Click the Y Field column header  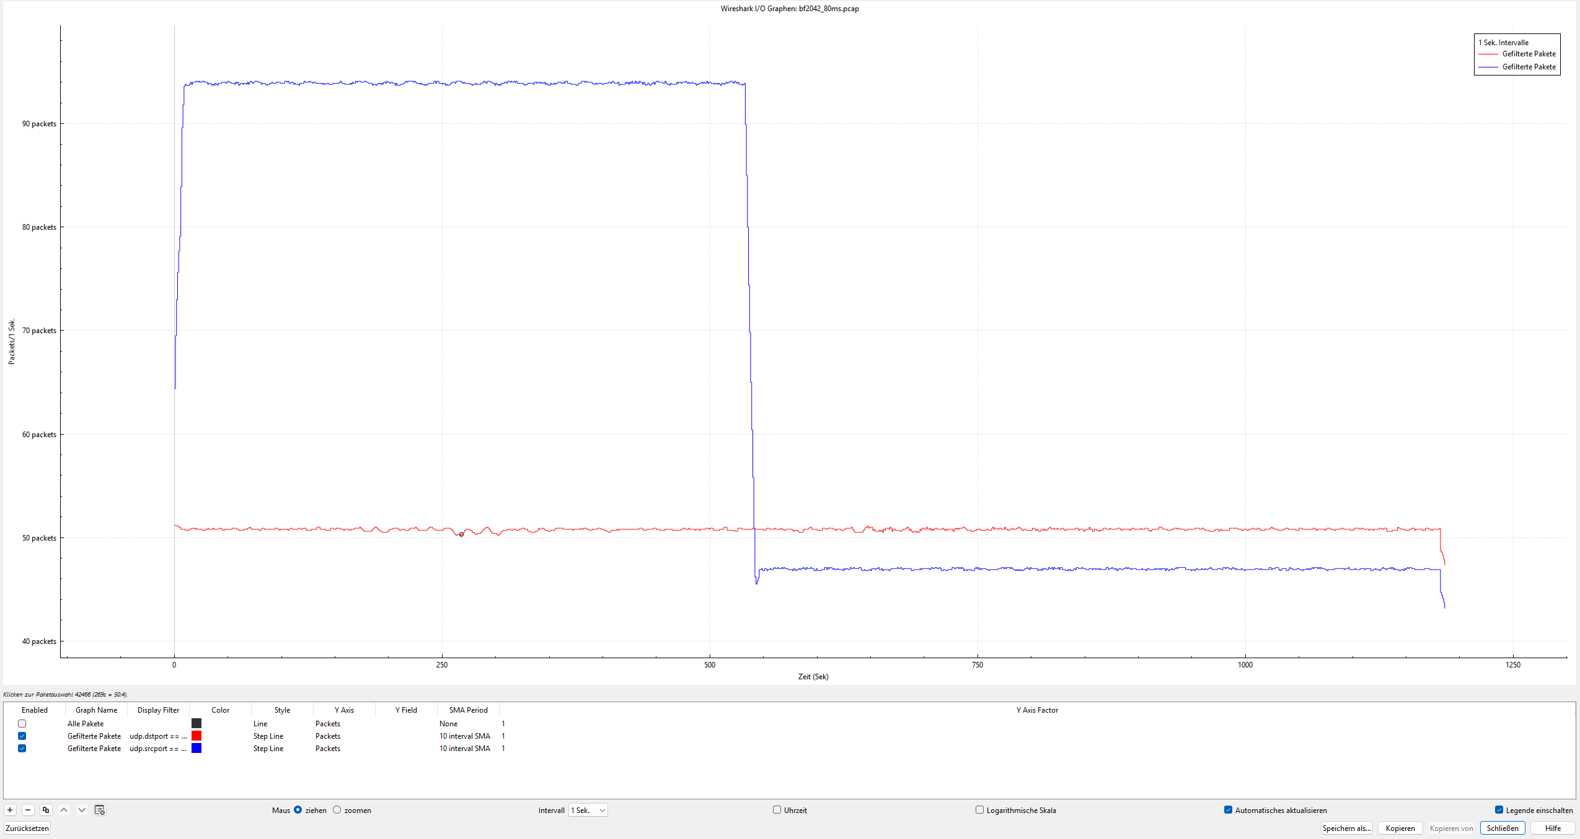pos(406,710)
